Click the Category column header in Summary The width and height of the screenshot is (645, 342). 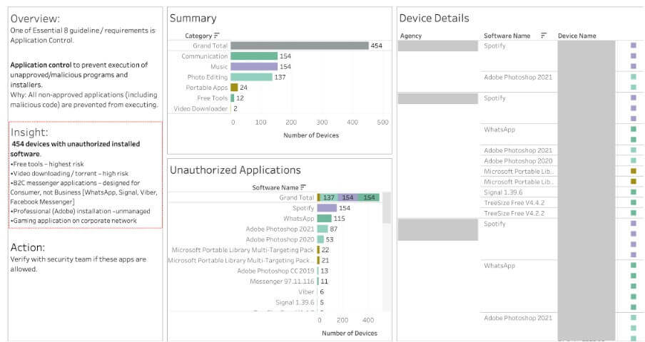198,36
